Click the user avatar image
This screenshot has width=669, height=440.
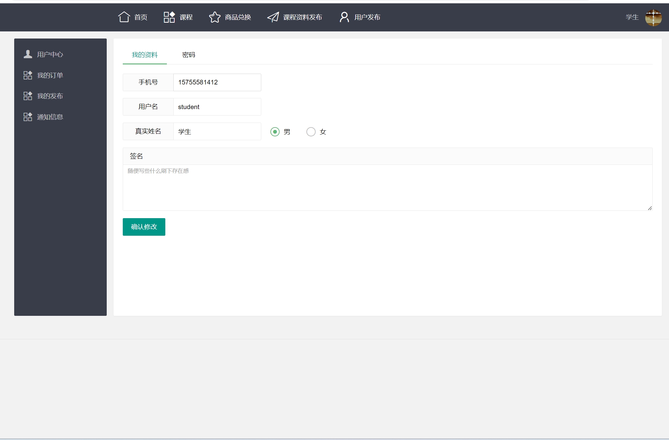[x=653, y=18]
